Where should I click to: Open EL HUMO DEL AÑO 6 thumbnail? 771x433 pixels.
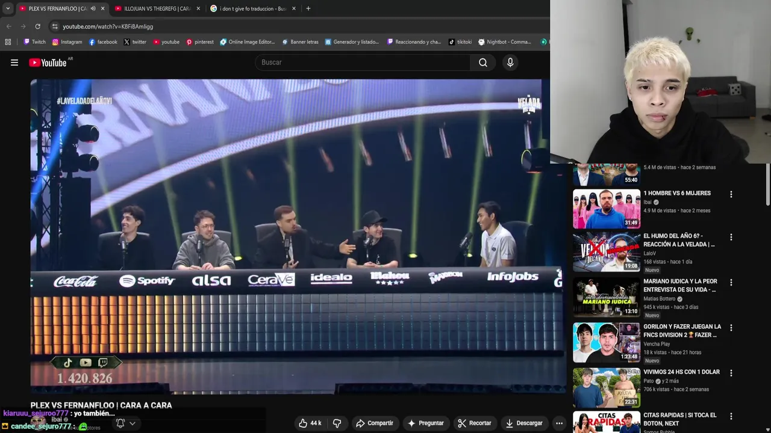(607, 252)
